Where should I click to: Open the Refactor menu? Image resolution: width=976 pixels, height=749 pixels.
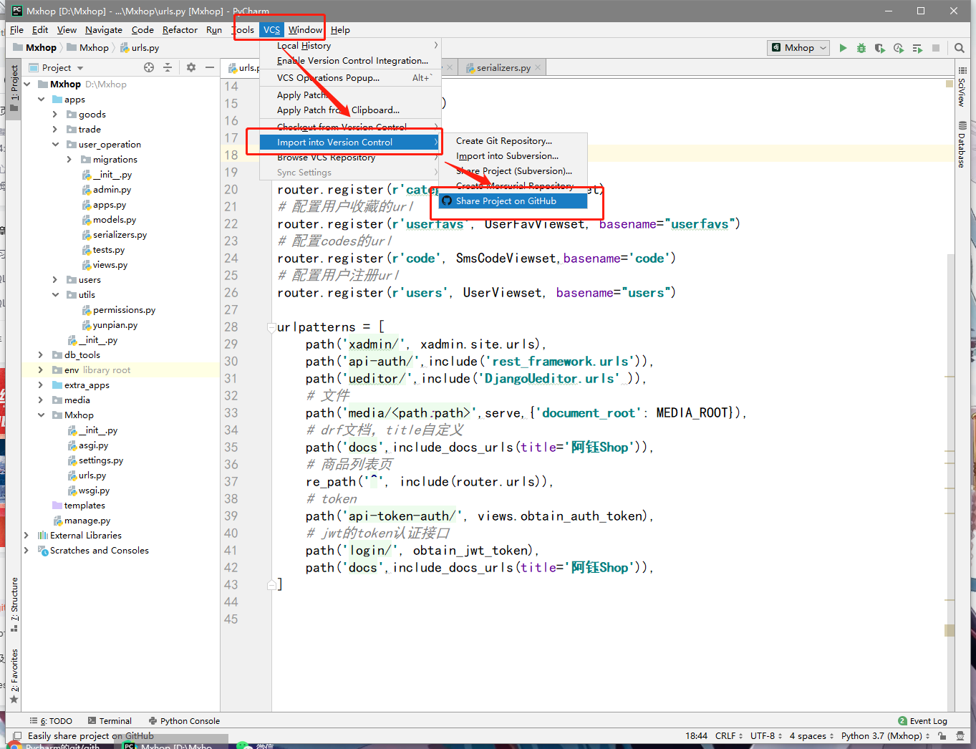tap(180, 30)
